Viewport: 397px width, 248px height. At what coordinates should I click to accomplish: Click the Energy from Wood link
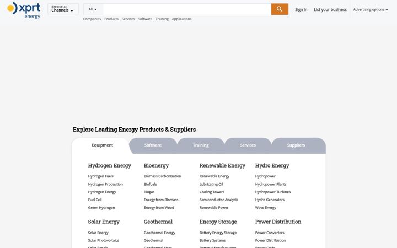click(159, 208)
